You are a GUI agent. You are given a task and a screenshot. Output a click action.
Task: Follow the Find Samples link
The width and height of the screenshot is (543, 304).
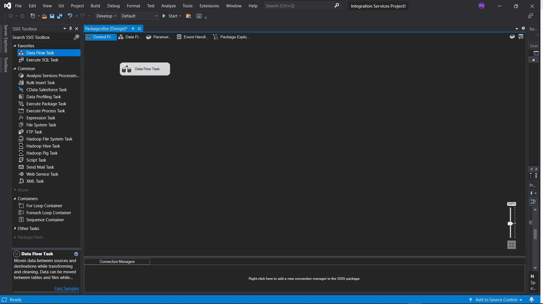[67, 289]
